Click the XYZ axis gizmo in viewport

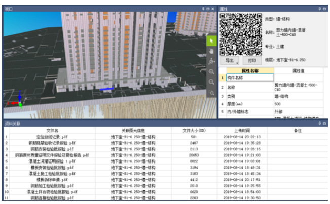click(16, 99)
